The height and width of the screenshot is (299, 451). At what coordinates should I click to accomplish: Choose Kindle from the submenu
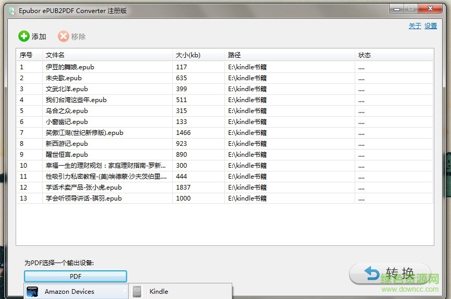(x=181, y=291)
